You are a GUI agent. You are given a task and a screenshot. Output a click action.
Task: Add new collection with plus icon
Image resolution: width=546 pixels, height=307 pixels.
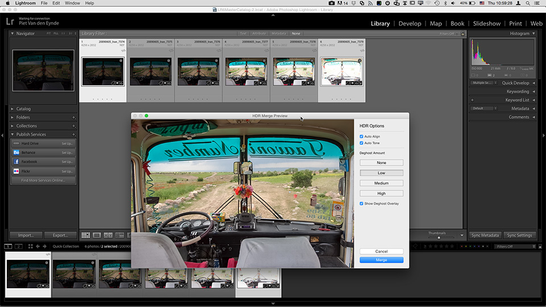click(73, 126)
